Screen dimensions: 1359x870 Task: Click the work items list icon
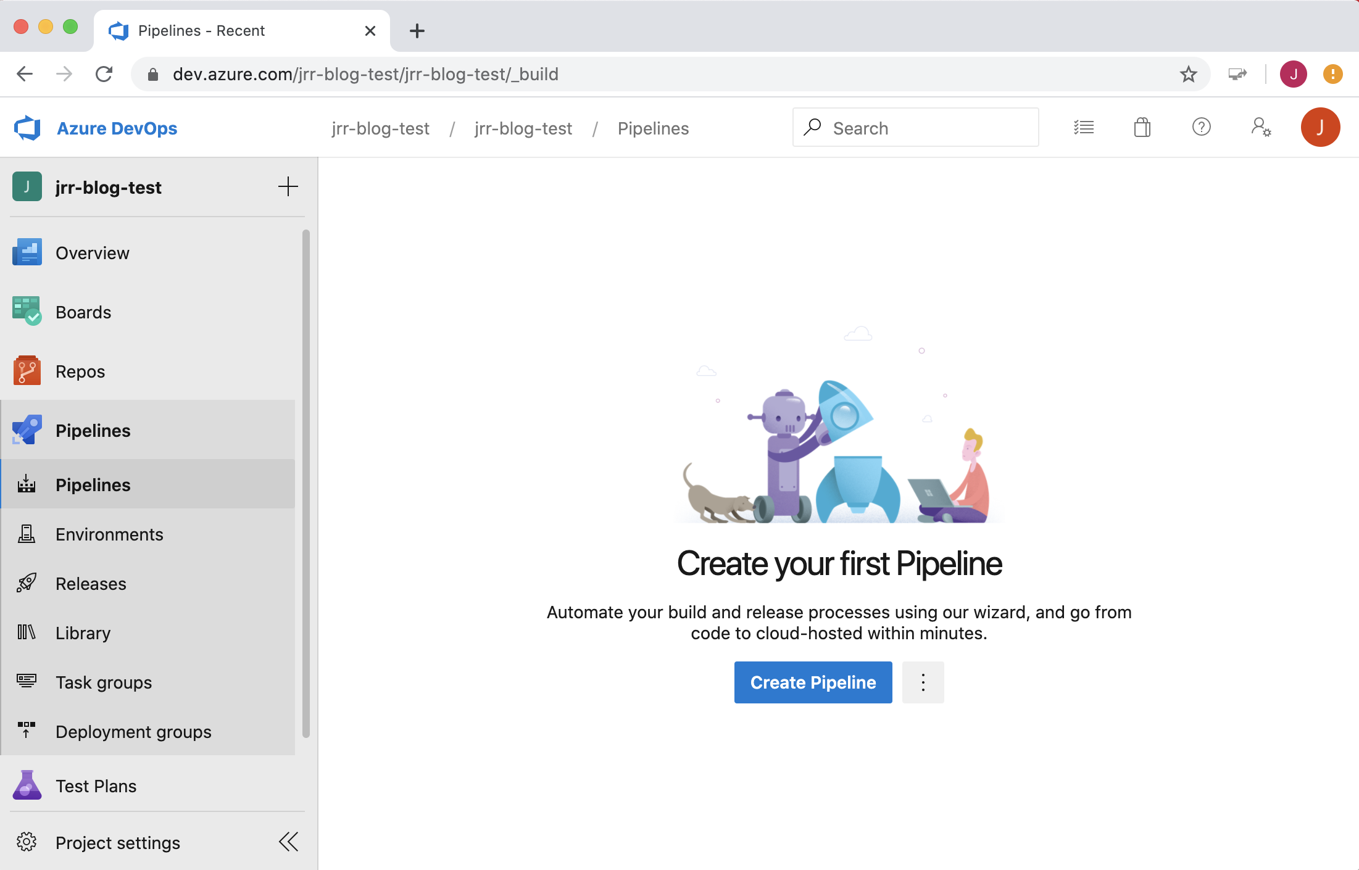tap(1083, 128)
